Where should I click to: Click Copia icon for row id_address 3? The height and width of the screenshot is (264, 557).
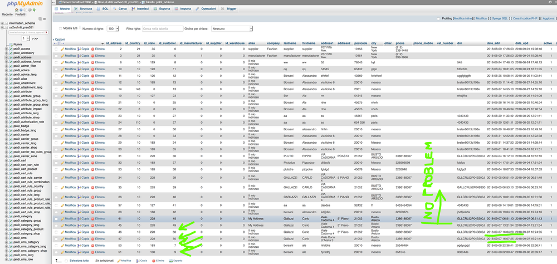pos(79,56)
